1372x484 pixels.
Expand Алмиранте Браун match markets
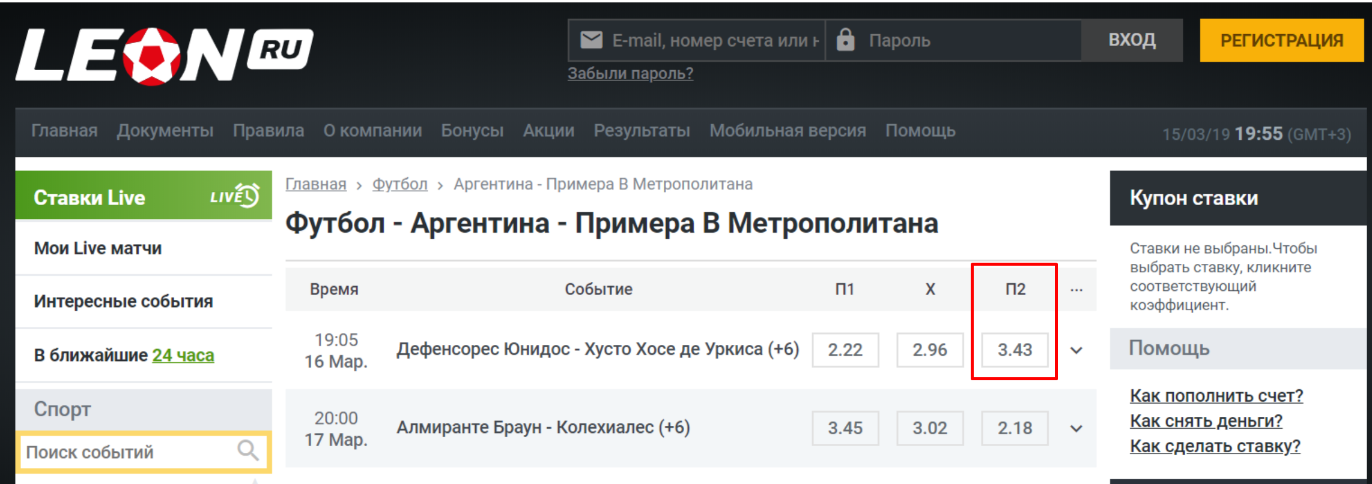click(1076, 428)
